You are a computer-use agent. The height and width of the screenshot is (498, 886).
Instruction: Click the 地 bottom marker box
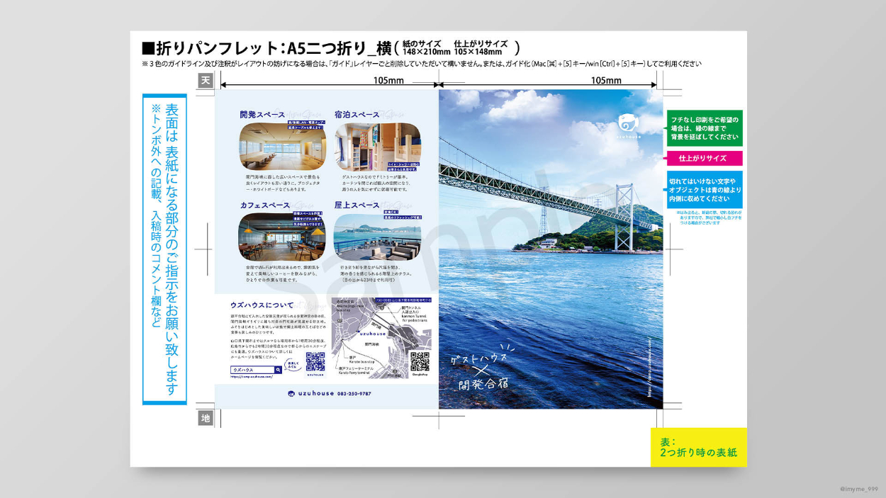206,419
